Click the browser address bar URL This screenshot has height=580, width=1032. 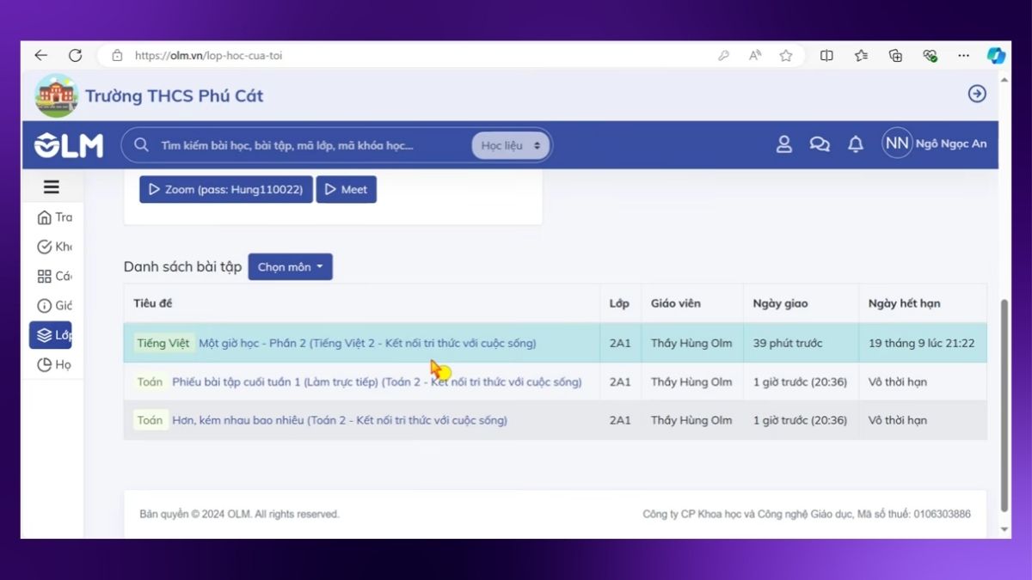coord(208,56)
